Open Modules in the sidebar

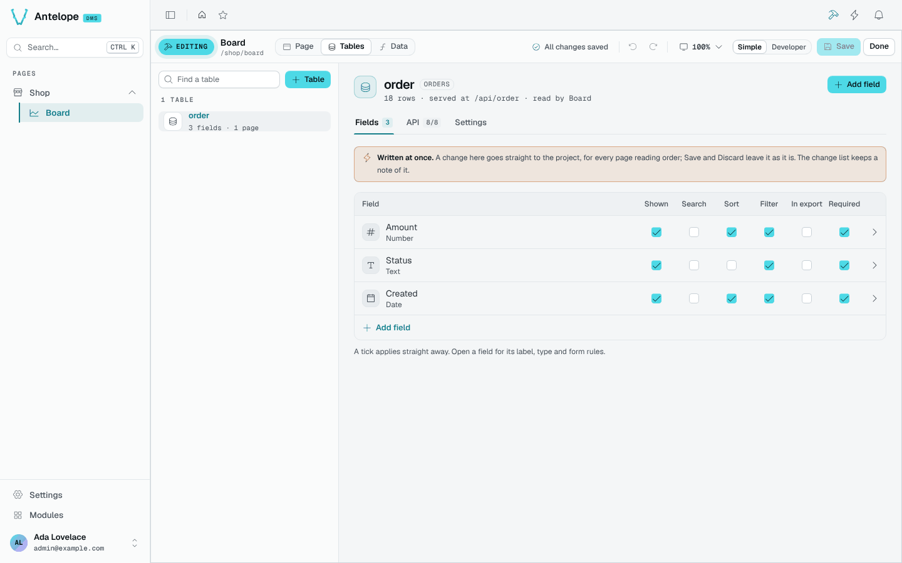75,515
